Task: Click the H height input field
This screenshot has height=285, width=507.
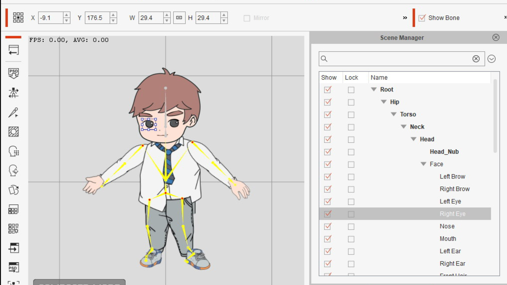Action: [x=208, y=18]
